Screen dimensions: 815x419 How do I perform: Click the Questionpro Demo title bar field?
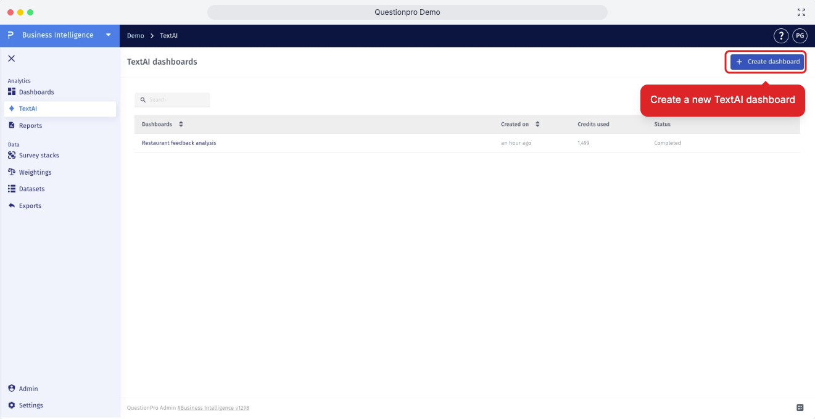click(407, 12)
